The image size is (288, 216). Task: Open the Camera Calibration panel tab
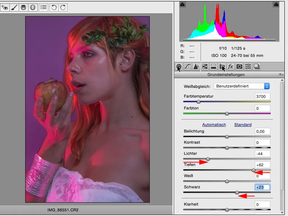coord(239,67)
